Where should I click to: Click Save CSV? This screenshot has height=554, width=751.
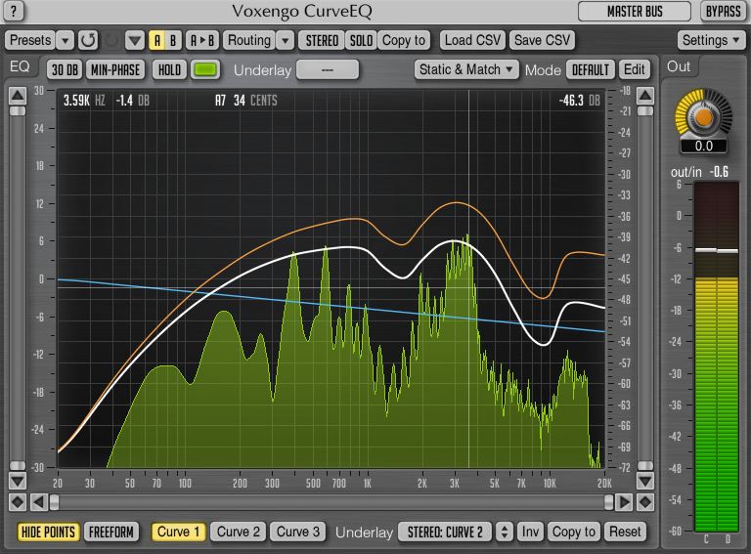coord(542,40)
